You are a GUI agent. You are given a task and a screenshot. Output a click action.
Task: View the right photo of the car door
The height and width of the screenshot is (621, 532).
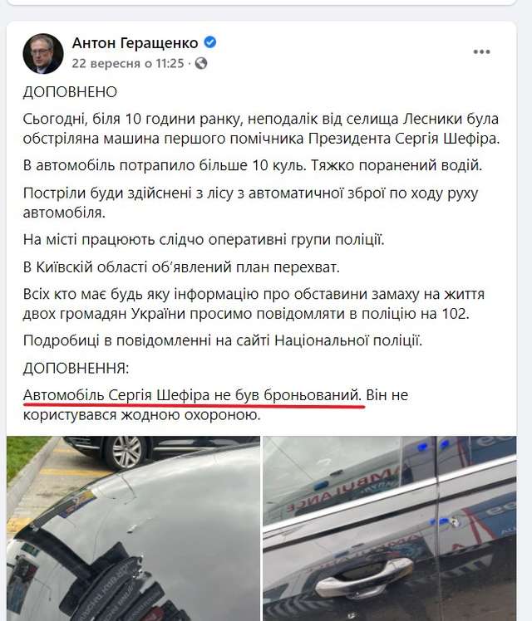[x=390, y=528]
